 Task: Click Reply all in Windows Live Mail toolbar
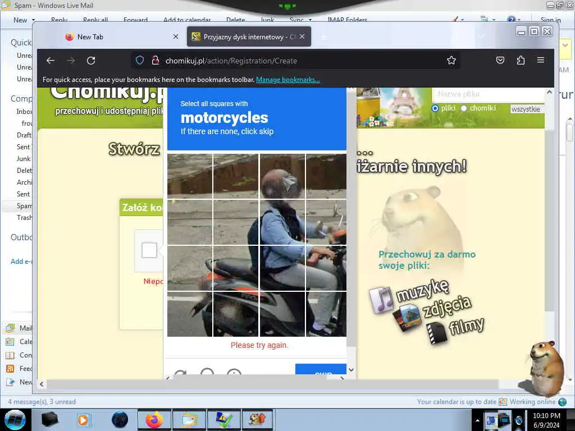click(x=95, y=20)
